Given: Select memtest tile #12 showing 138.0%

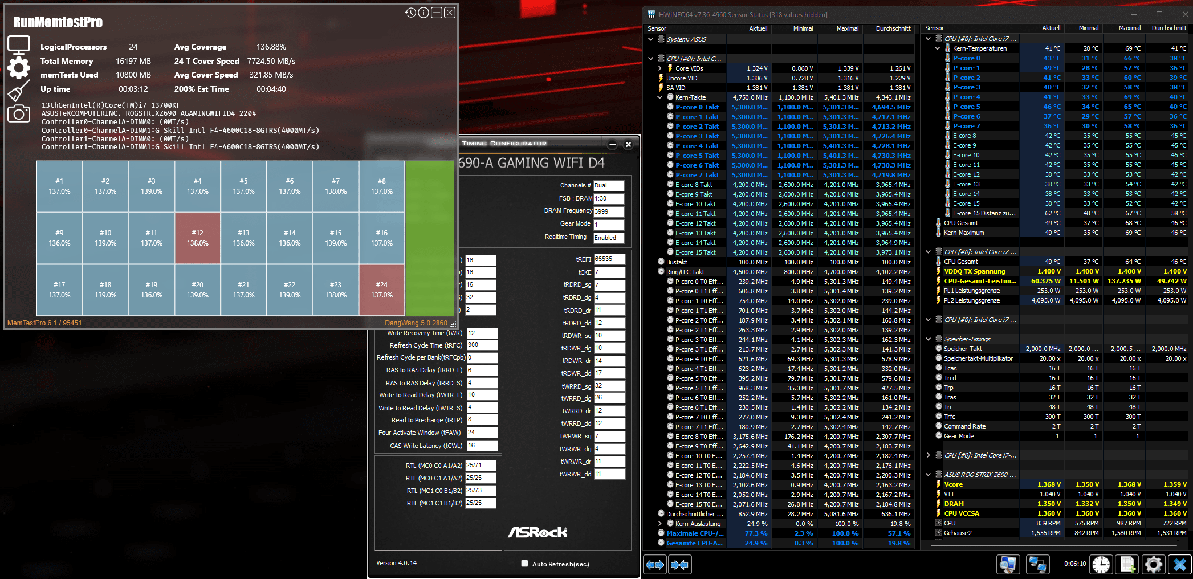Looking at the screenshot, I should [197, 238].
